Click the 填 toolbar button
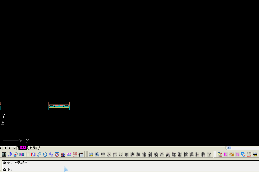Viewport: 259px width, 172px height. coord(138,154)
